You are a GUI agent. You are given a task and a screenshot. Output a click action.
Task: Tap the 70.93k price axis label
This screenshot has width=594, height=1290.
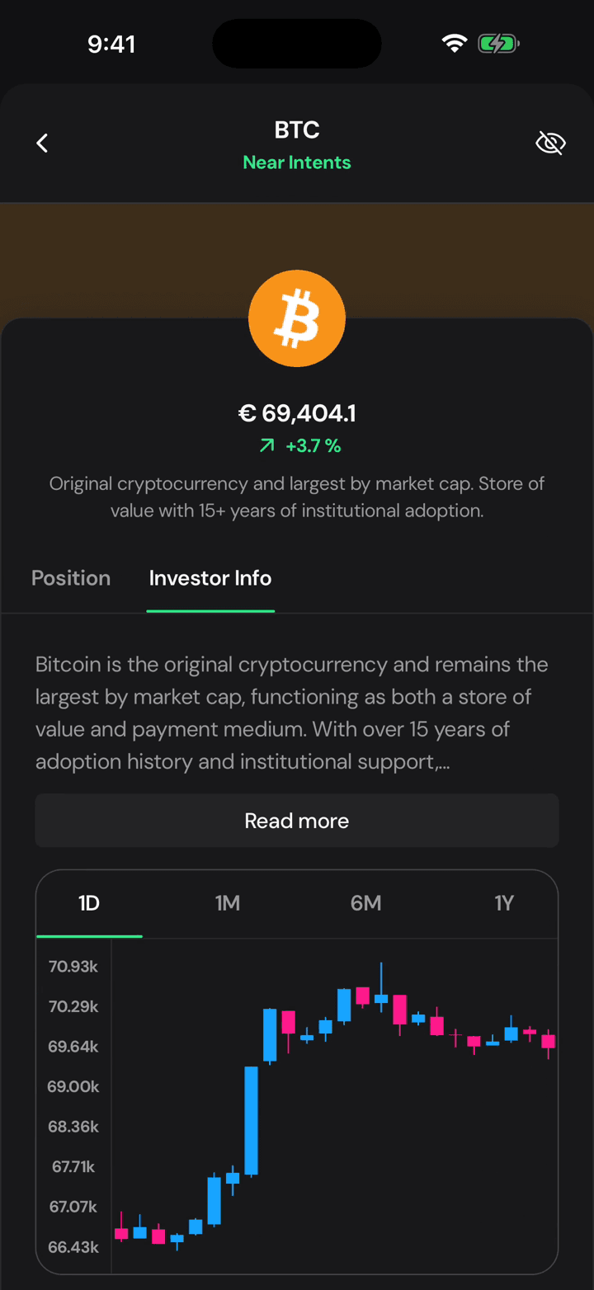point(73,966)
